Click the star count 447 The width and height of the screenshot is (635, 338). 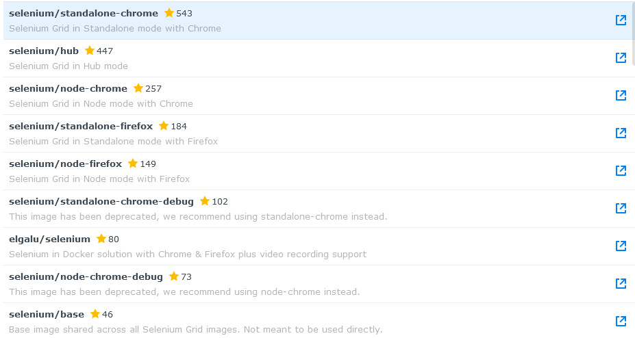[x=105, y=51]
